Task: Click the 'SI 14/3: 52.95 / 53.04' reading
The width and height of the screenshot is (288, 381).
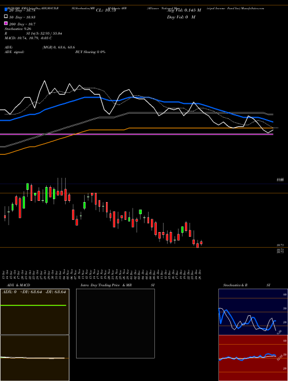Action: pyautogui.click(x=44, y=33)
